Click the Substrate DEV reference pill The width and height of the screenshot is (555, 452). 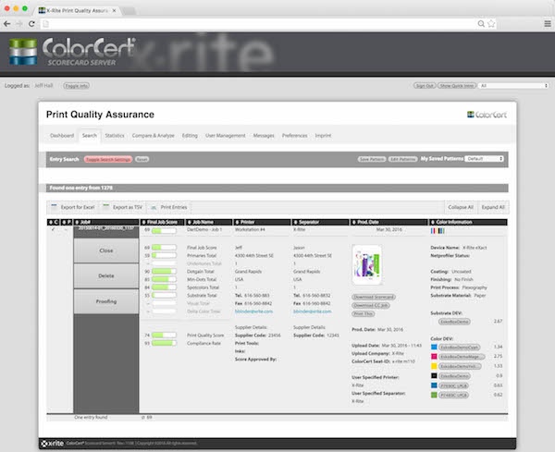[454, 322]
